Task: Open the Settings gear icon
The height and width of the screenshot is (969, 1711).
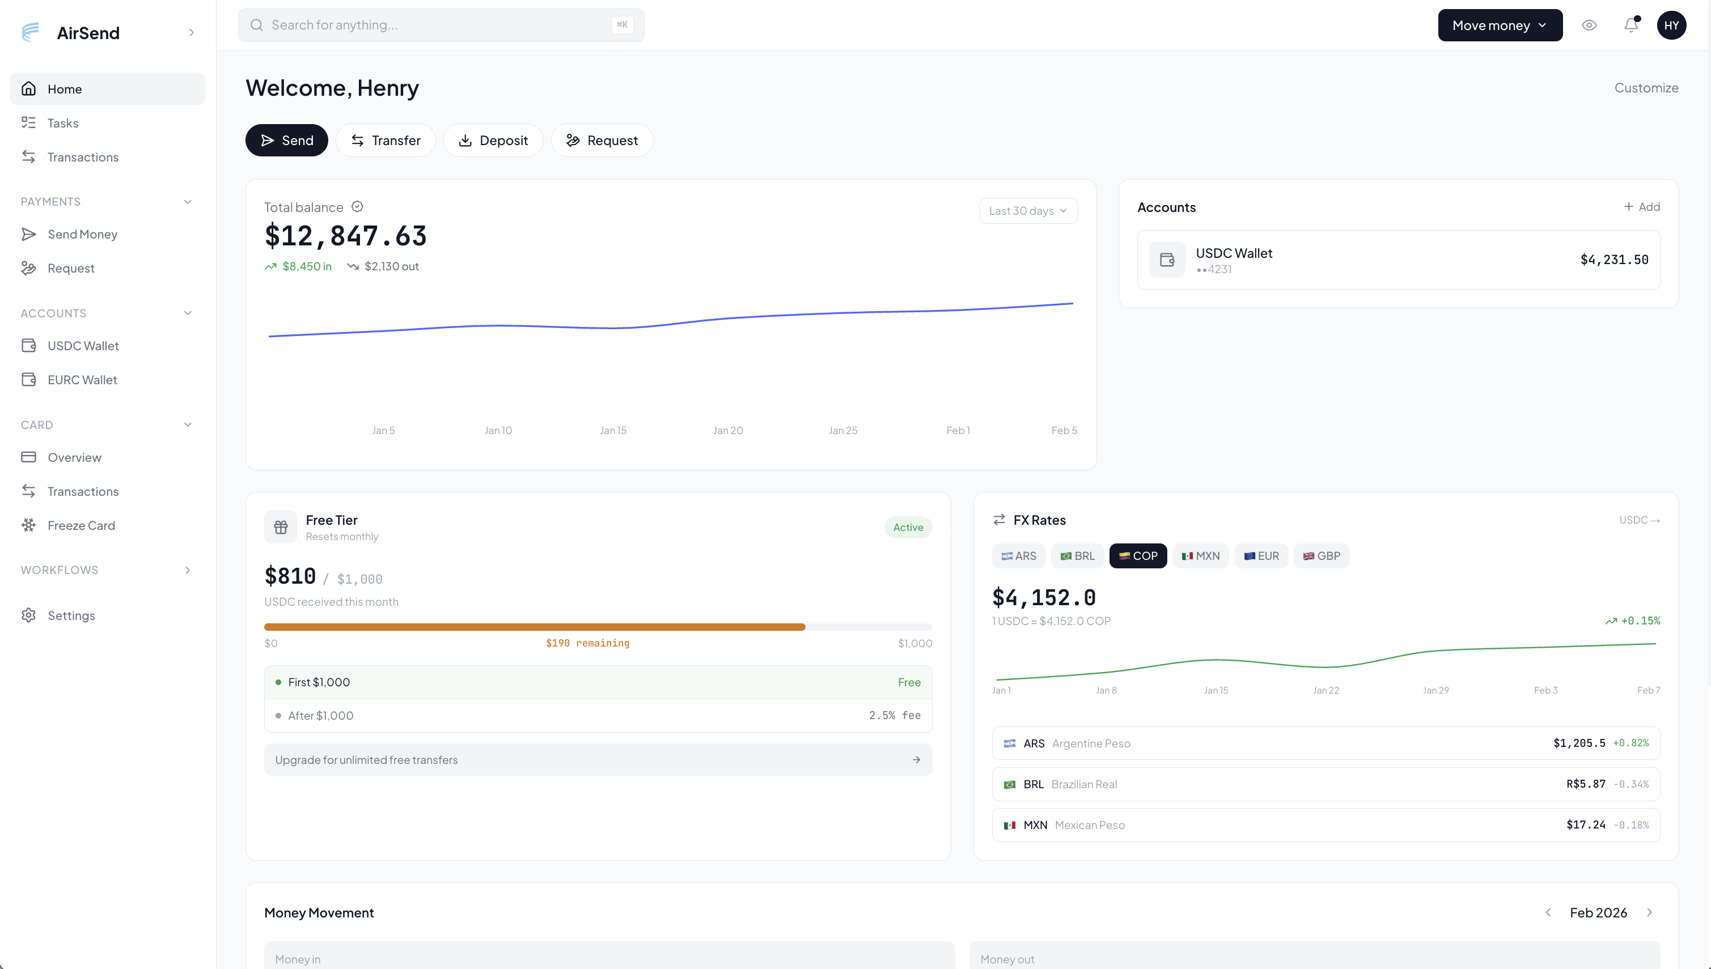Action: [29, 615]
